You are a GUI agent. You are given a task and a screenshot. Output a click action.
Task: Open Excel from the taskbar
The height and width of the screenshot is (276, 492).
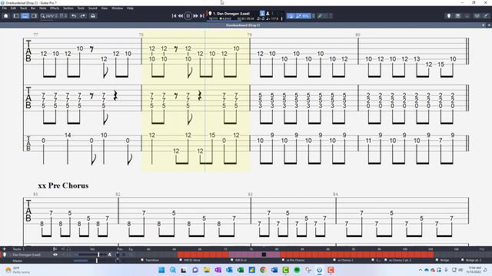(241, 270)
